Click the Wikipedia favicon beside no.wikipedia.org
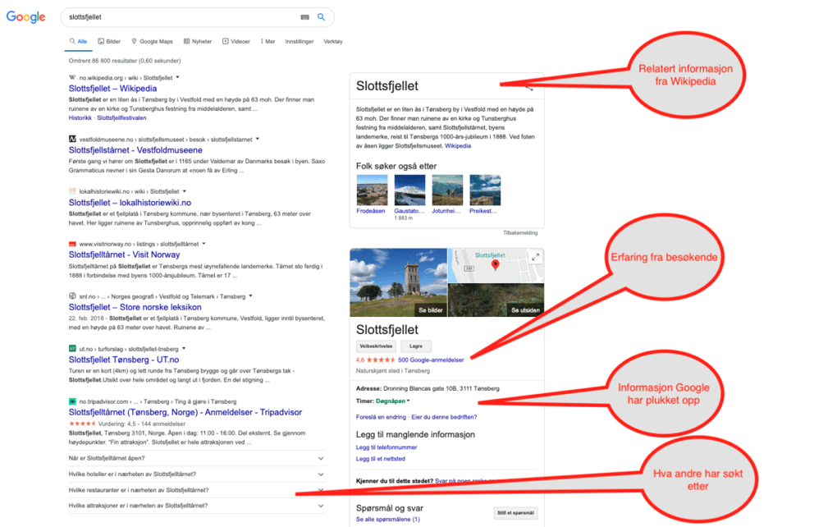 (x=72, y=77)
